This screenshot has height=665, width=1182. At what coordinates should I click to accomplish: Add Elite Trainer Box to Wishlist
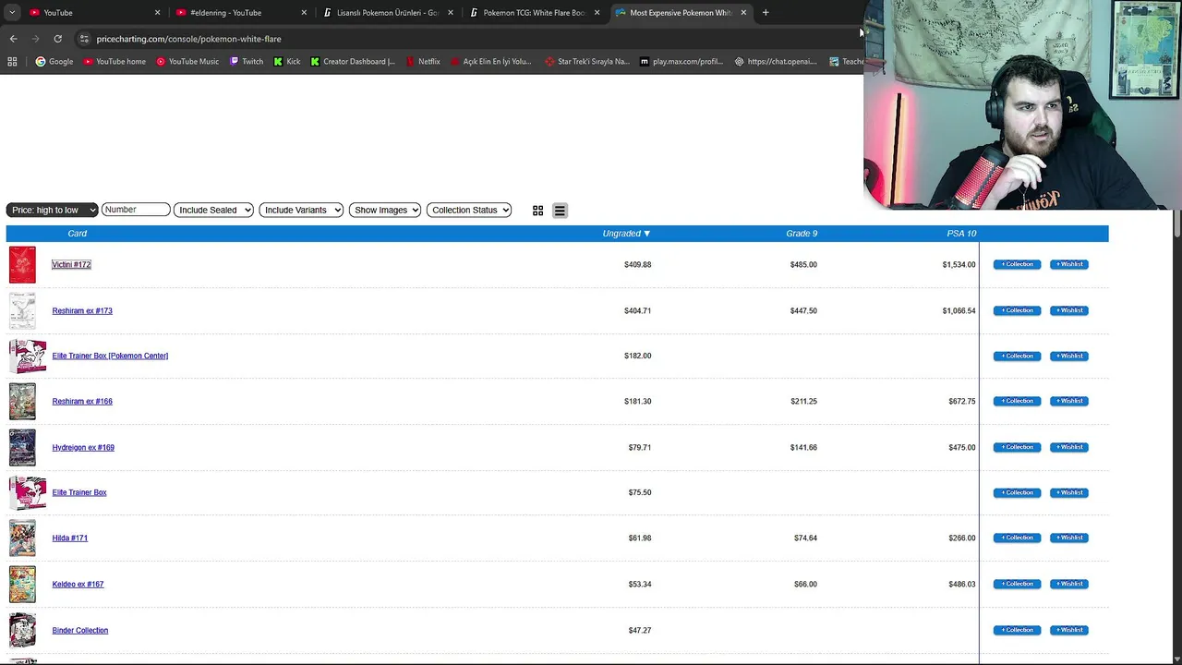click(1069, 492)
